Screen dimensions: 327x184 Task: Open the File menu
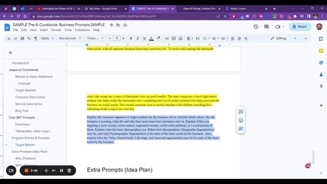(x=15, y=30)
